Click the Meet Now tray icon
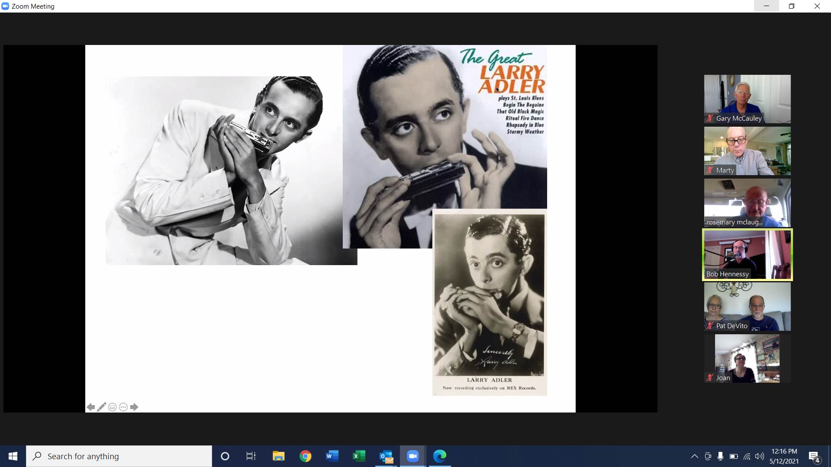Viewport: 831px width, 467px height. 708,456
